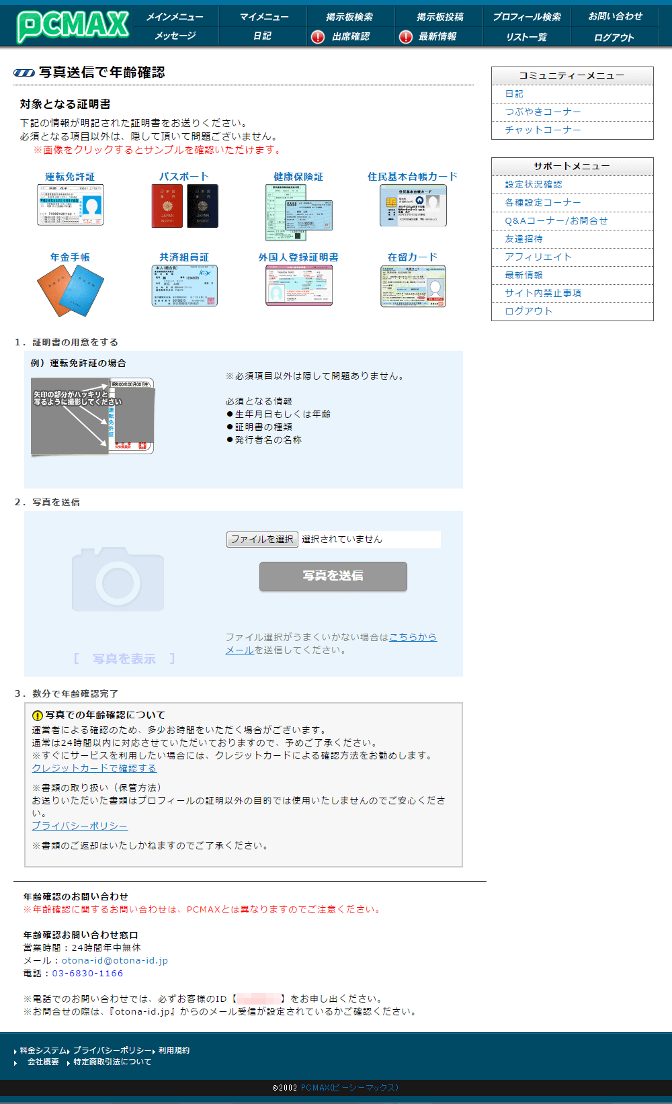This screenshot has width=672, height=1104.
Task: Go to 出席確認 in the header
Action: tap(350, 36)
